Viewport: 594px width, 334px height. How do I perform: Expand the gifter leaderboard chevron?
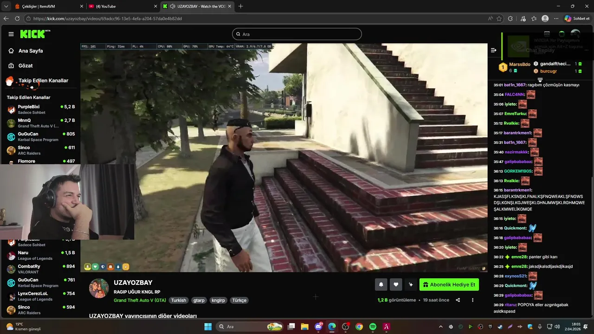540,80
